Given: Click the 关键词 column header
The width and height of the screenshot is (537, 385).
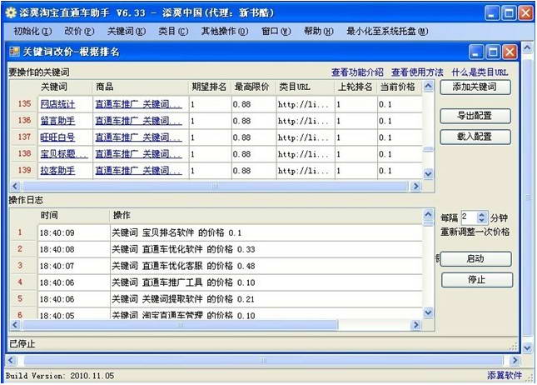Looking at the screenshot, I should click(x=65, y=87).
